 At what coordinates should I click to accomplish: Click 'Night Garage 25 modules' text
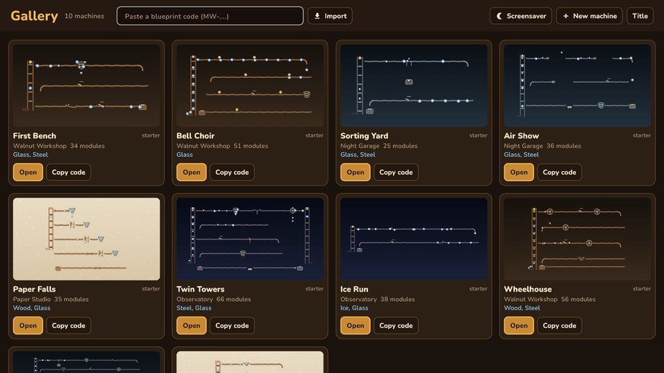click(x=379, y=146)
